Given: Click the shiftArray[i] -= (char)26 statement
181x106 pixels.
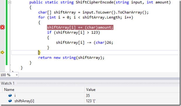Looking at the screenshot, I should (x=85, y=42).
